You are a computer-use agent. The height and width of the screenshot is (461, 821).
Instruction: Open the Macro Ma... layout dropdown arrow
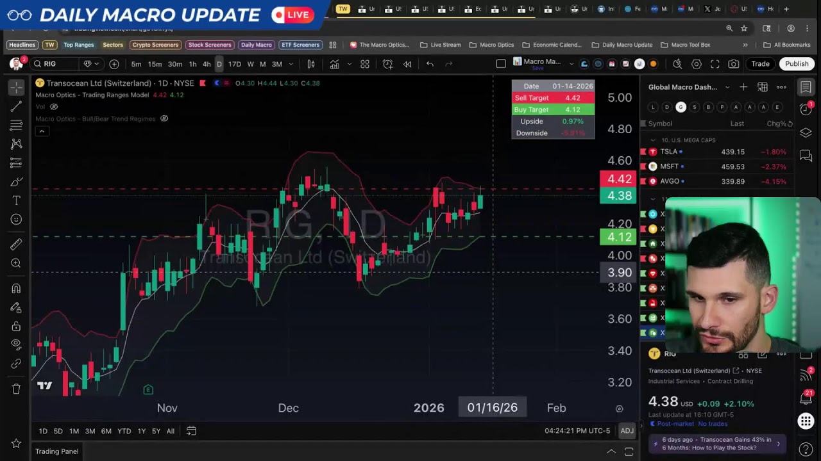pyautogui.click(x=572, y=64)
